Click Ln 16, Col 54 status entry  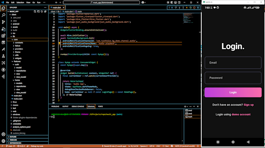(x=133, y=146)
